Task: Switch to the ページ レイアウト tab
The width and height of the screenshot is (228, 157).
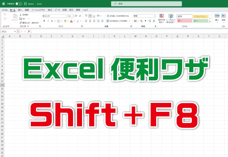Action: [x=38, y=10]
